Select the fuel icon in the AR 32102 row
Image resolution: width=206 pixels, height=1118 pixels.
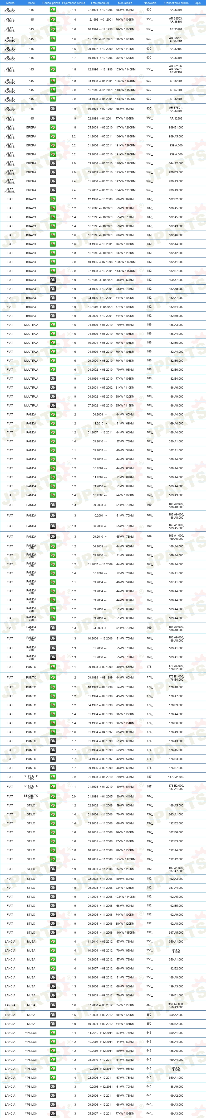click(x=52, y=49)
